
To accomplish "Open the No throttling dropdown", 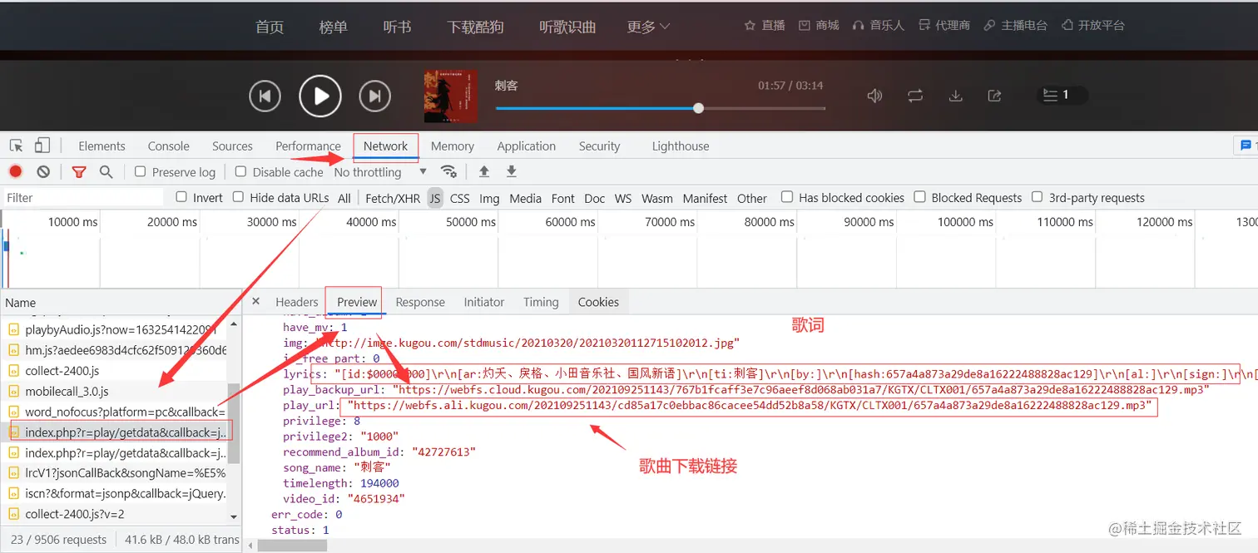I will tap(380, 172).
